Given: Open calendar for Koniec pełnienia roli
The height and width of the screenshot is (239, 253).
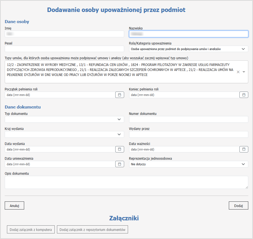Looking at the screenshot, I should click(x=244, y=95).
